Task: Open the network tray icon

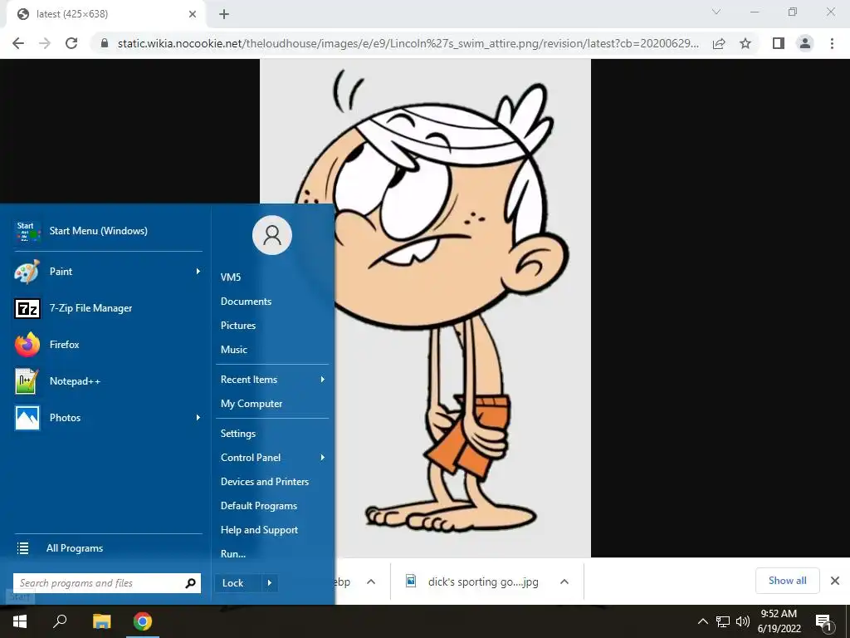Action: pos(723,621)
